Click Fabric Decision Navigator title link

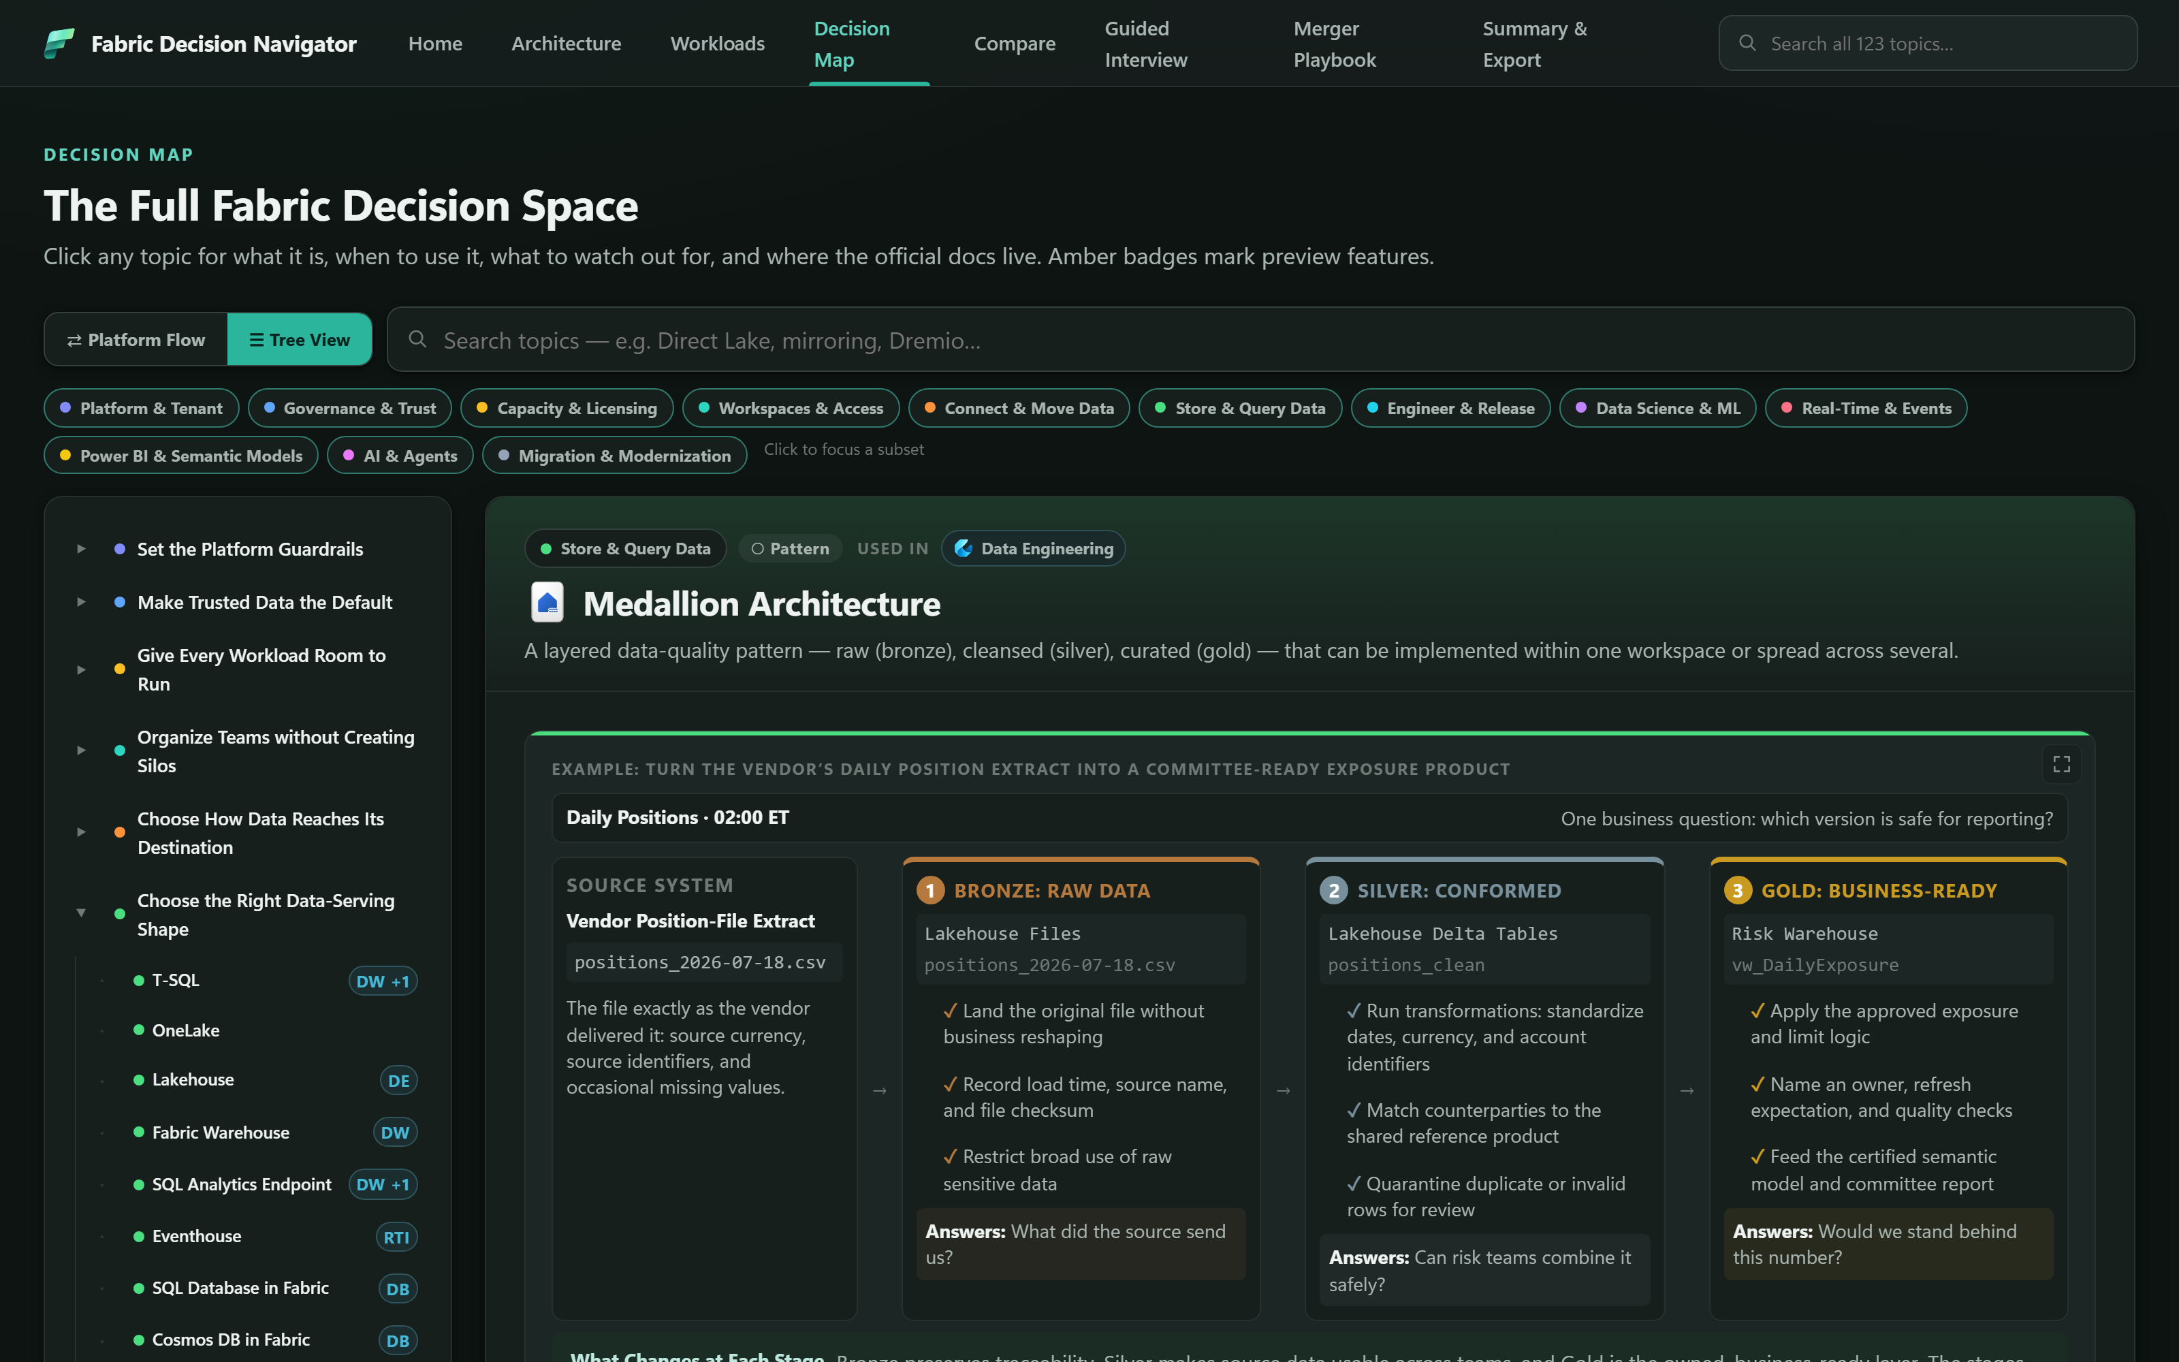pos(223,43)
